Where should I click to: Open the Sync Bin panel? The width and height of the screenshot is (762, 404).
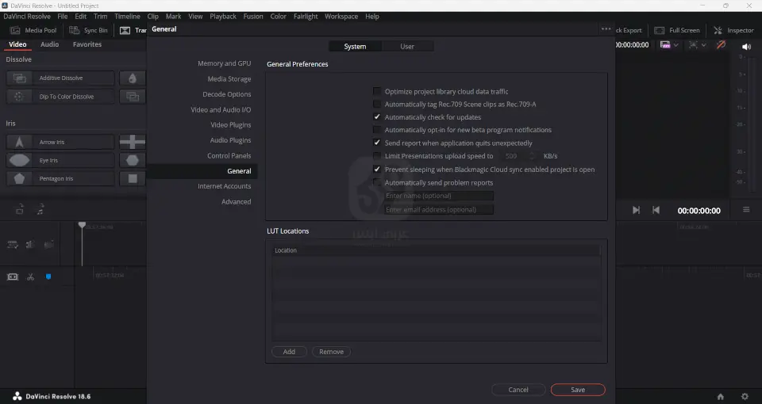(88, 30)
